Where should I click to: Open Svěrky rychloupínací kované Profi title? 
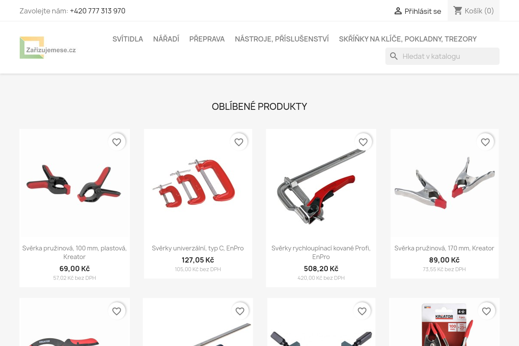tap(321, 252)
